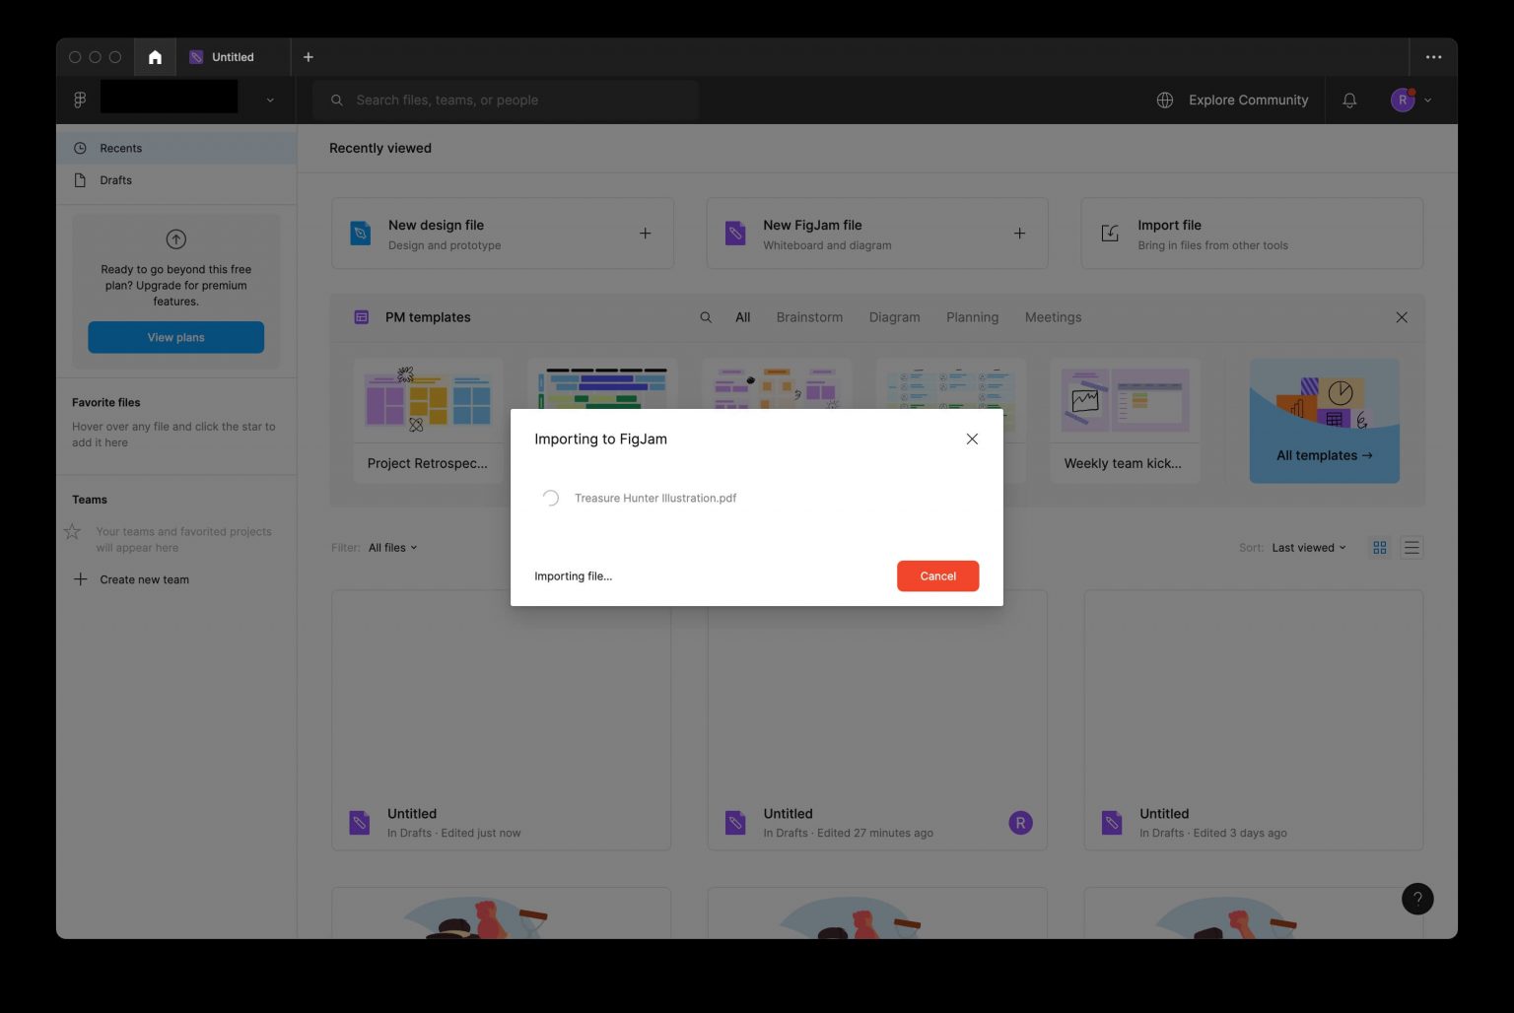Select the New FigJam file icon

point(734,233)
